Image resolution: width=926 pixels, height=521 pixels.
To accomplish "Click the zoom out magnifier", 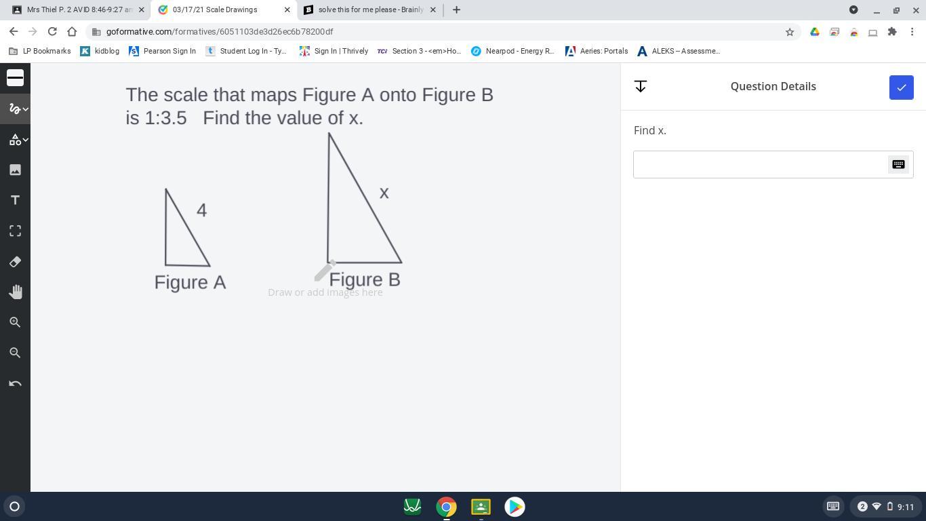I will point(15,353).
